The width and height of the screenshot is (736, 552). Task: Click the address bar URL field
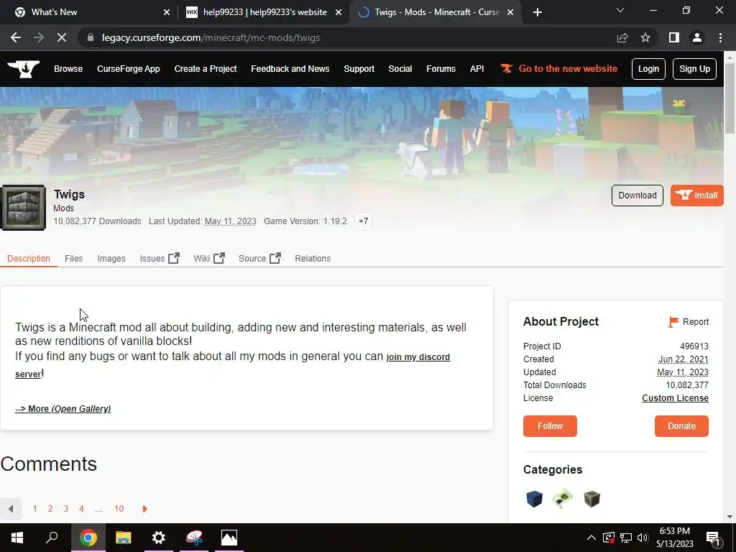pyautogui.click(x=347, y=37)
